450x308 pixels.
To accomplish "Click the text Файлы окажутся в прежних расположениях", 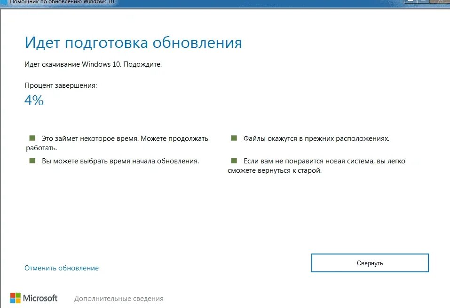I will pos(316,139).
